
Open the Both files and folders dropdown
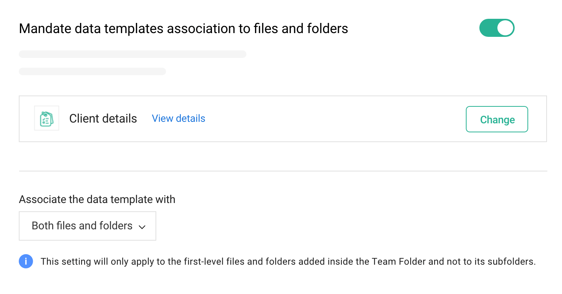(87, 226)
